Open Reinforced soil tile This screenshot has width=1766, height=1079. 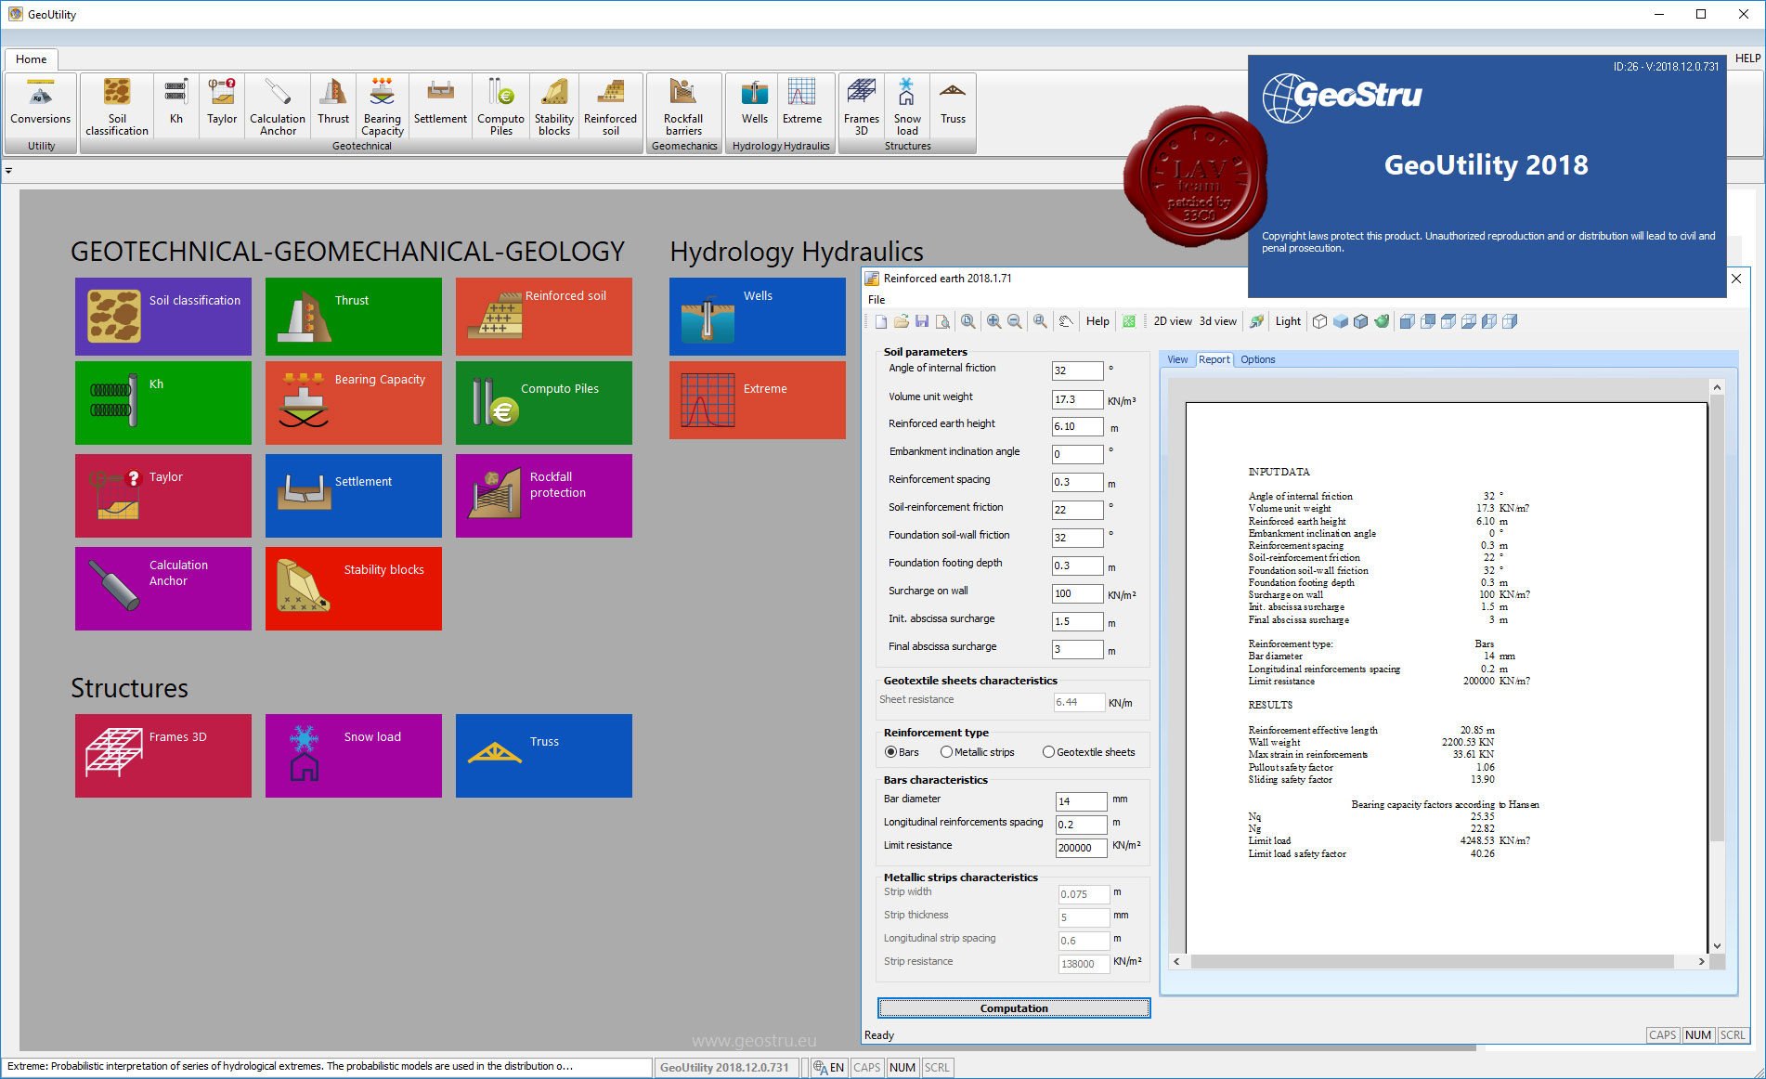pos(544,317)
